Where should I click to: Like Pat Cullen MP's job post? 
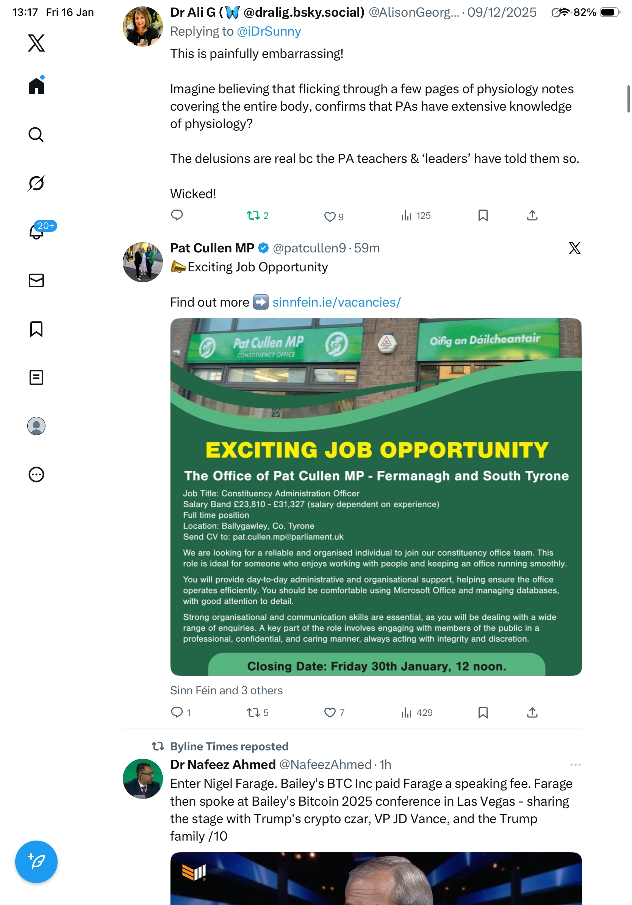(330, 712)
